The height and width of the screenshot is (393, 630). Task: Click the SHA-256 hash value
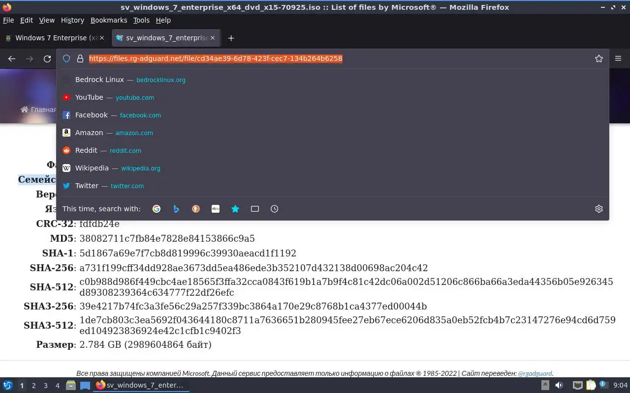point(253,268)
